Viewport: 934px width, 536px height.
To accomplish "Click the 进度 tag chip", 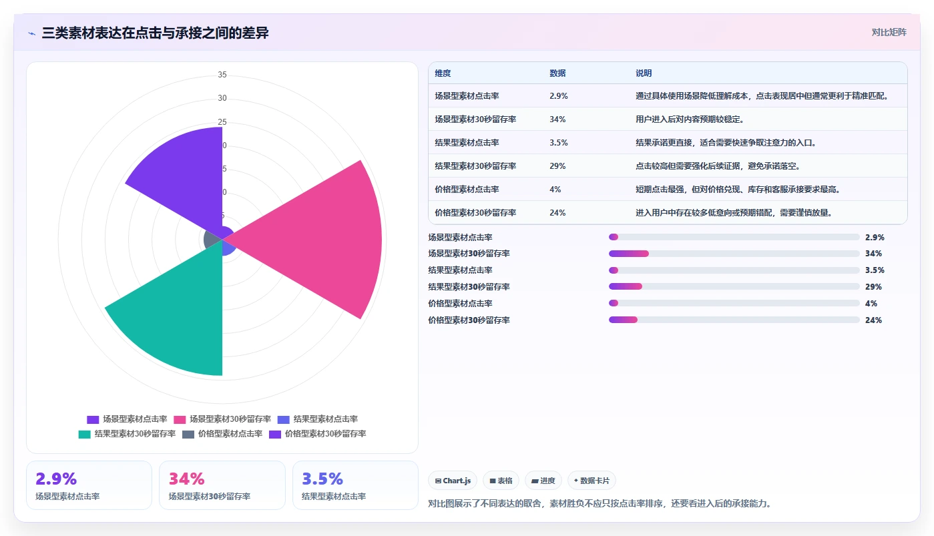I will point(543,481).
